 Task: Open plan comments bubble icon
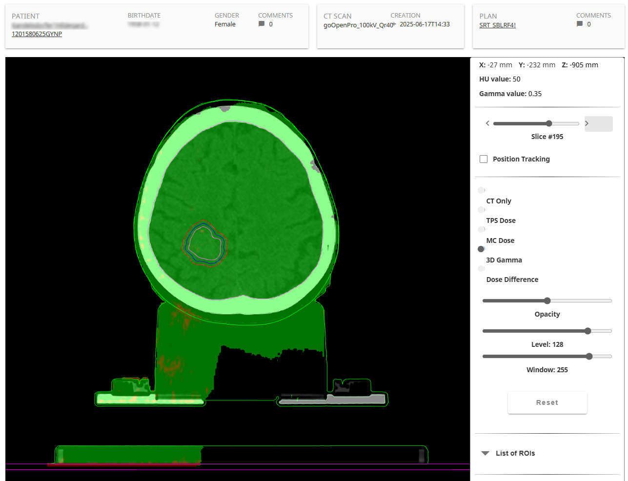tap(580, 24)
